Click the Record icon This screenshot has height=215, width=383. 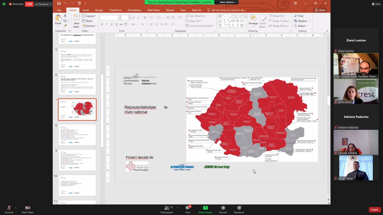click(x=223, y=208)
